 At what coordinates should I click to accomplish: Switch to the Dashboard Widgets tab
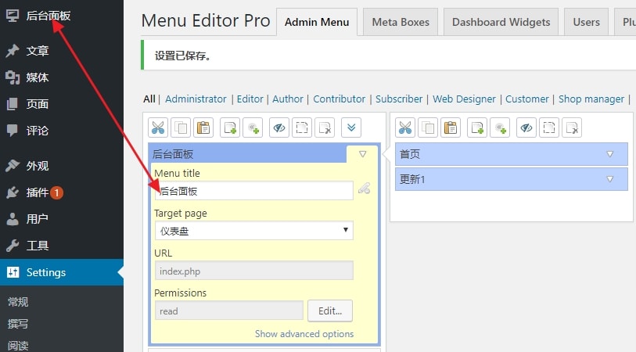pos(501,22)
